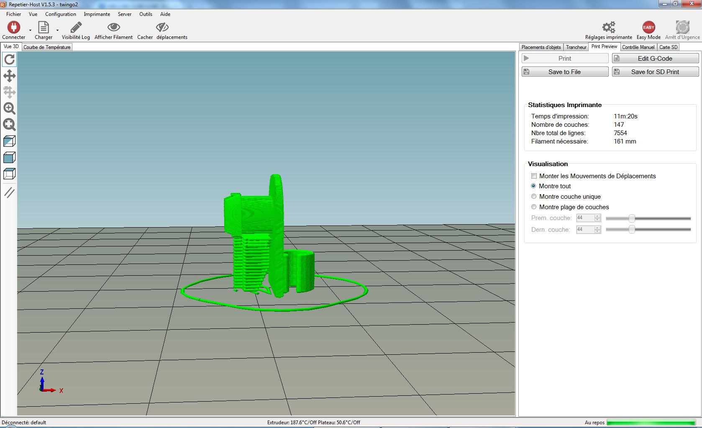
Task: Click Afficher Filament eye icon
Action: point(113,27)
